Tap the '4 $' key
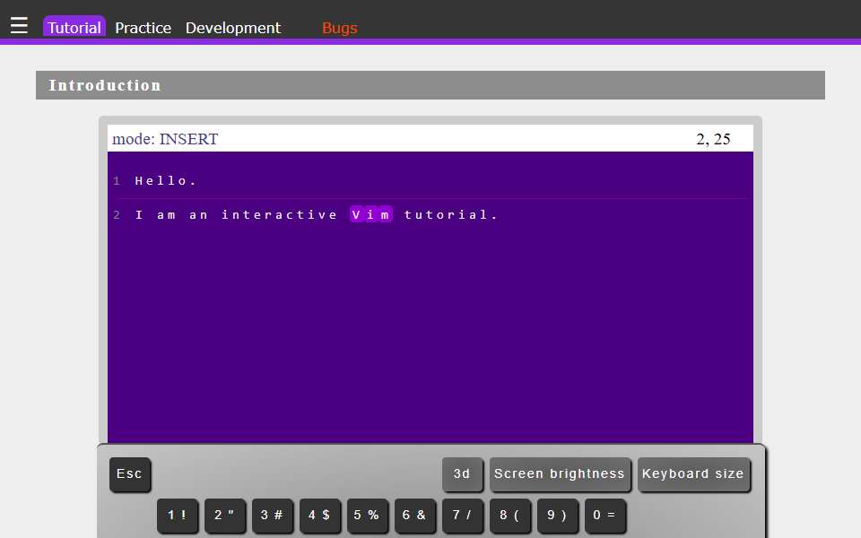This screenshot has width=861, height=538. pyautogui.click(x=319, y=515)
